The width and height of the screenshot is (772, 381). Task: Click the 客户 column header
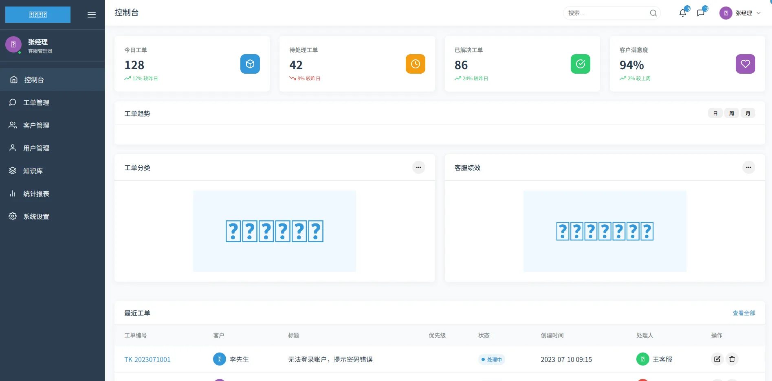(x=219, y=335)
